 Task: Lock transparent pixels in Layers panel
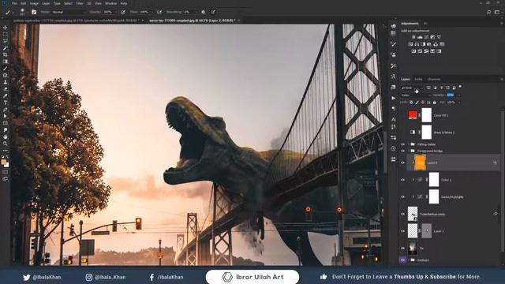[x=411, y=103]
